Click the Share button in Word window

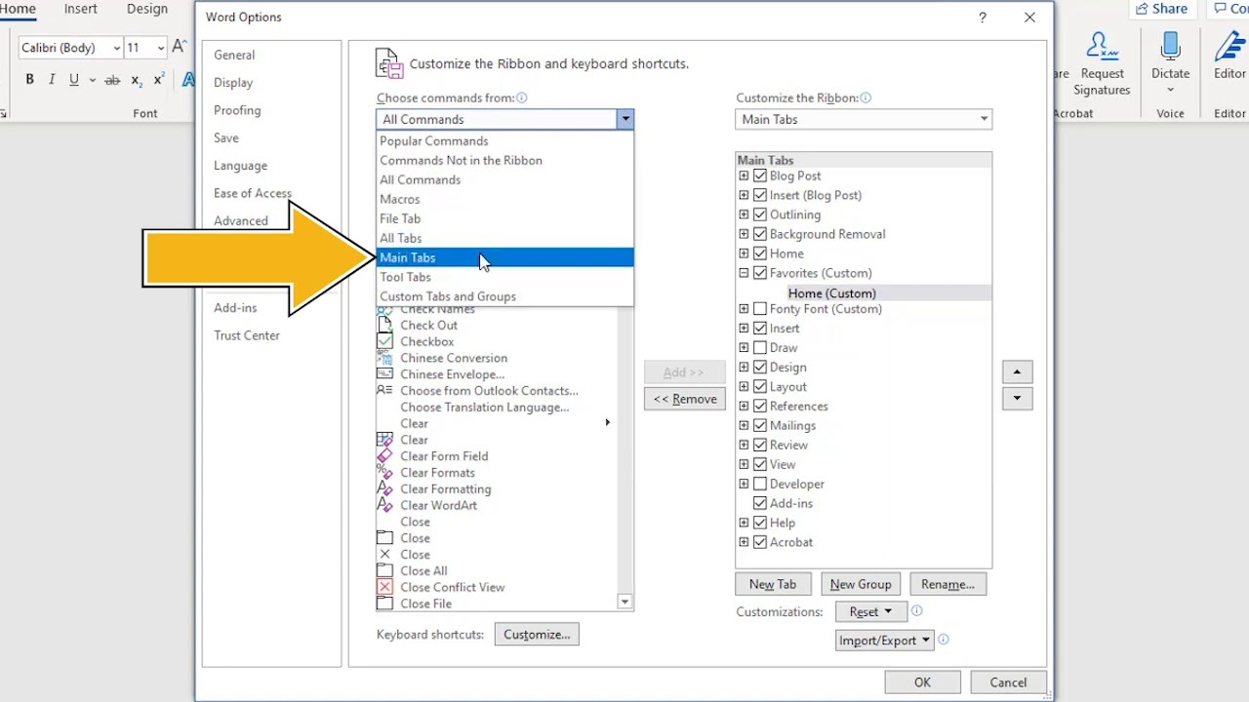[x=1161, y=9]
